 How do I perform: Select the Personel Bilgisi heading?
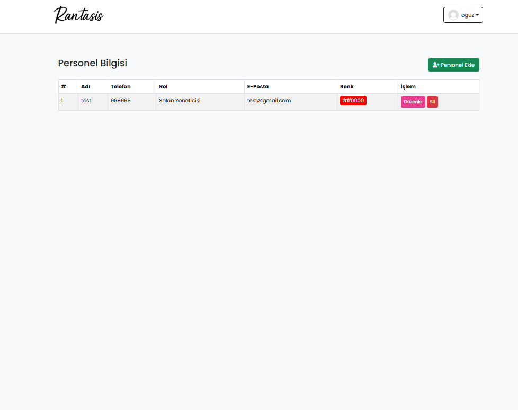pyautogui.click(x=92, y=63)
